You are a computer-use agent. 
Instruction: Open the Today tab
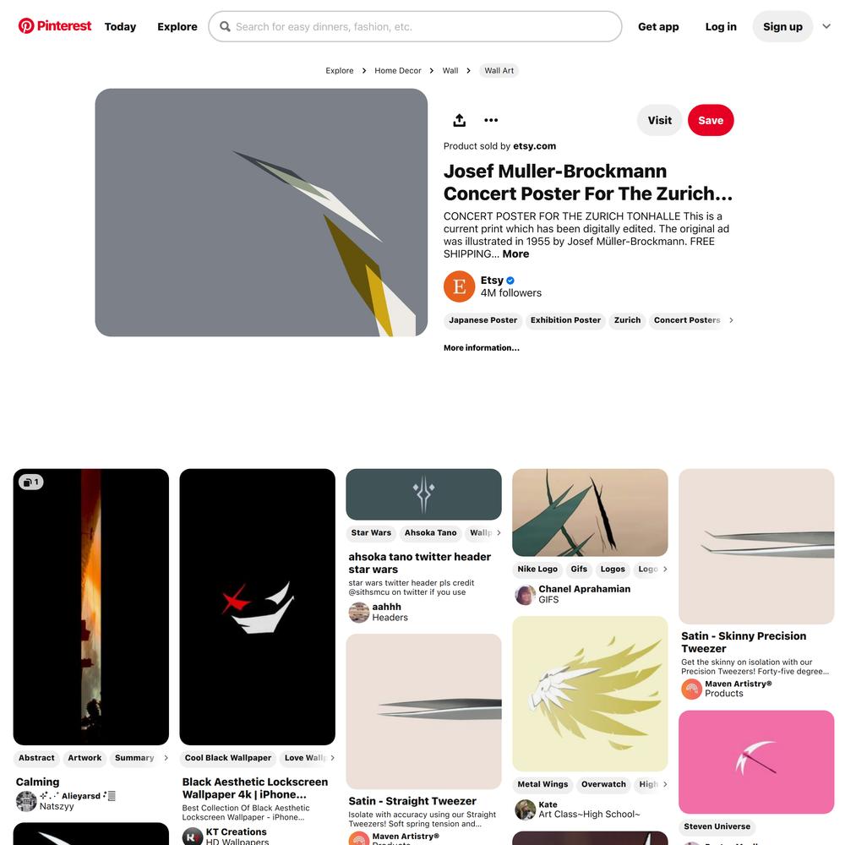[120, 26]
